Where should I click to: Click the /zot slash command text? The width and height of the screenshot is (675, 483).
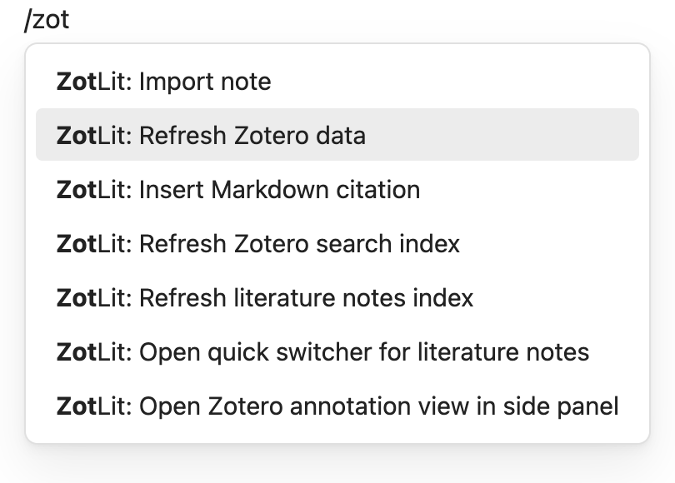[x=47, y=20]
